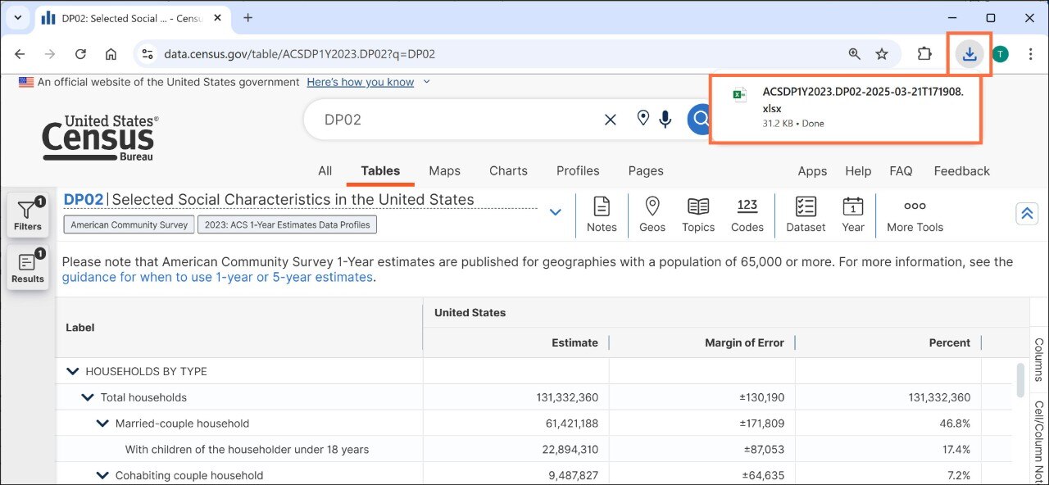Collapse the Cohabiting couple household row

pos(102,475)
